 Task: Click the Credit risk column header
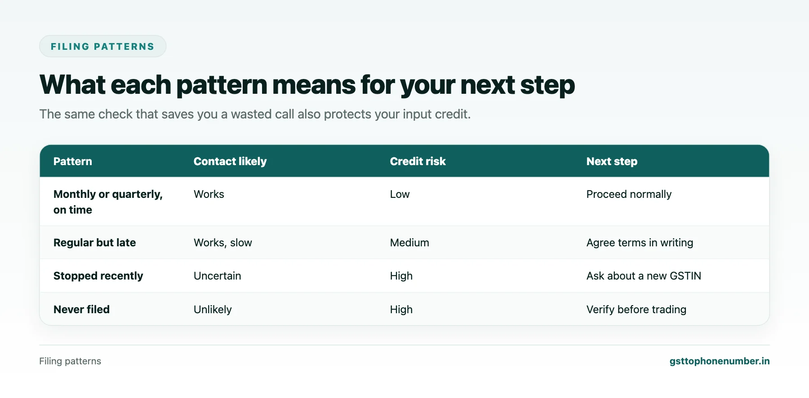418,162
